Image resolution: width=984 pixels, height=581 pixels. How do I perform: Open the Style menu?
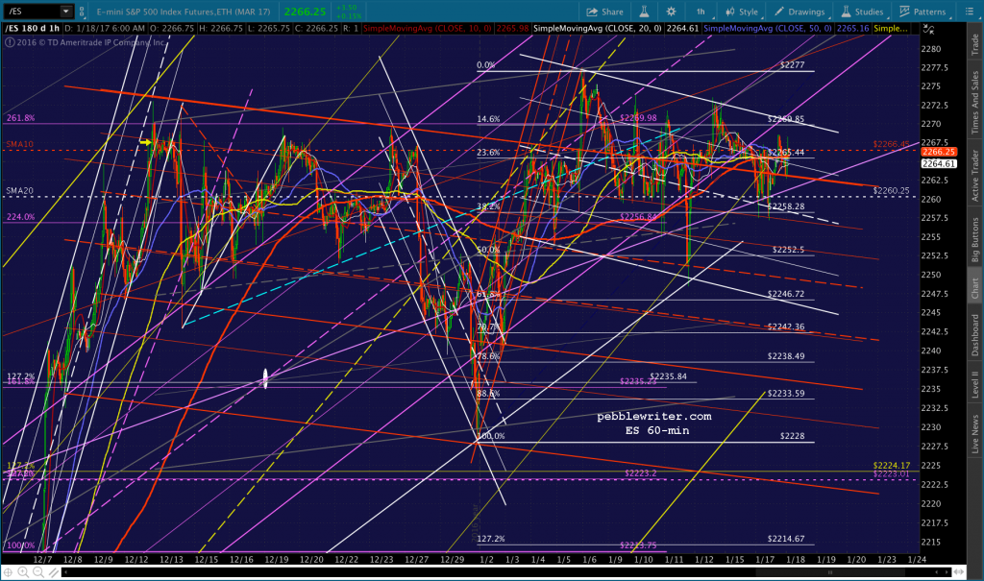click(742, 12)
